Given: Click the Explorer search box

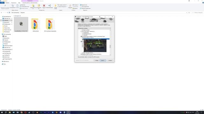Looking at the screenshot, I should (x=197, y=13).
